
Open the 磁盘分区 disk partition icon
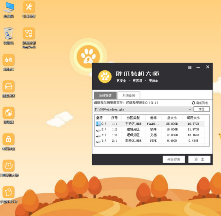pyautogui.click(x=9, y=89)
